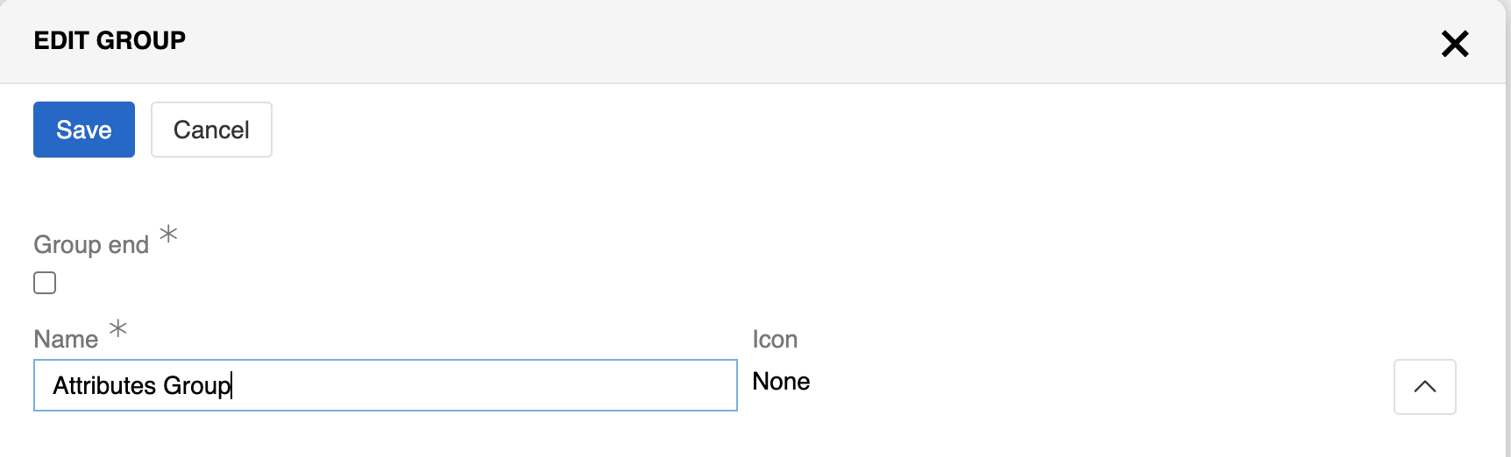Click empty space right of Attributes Group text
The image size is (1511, 457).
482,385
